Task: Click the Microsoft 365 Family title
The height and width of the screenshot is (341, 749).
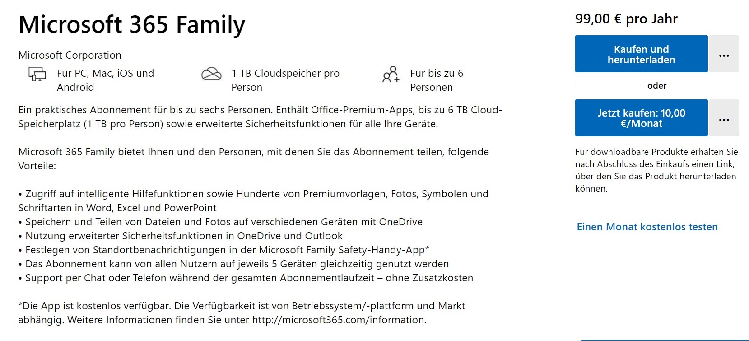Action: click(x=131, y=24)
